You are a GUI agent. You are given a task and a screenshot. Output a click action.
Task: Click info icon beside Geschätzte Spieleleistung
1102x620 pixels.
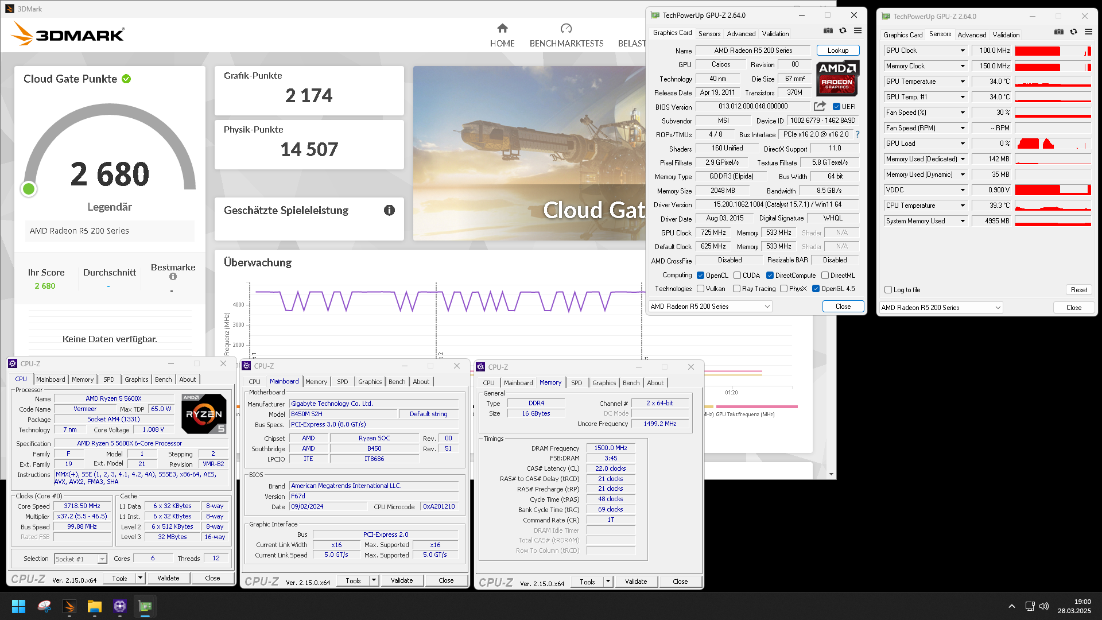[389, 210]
